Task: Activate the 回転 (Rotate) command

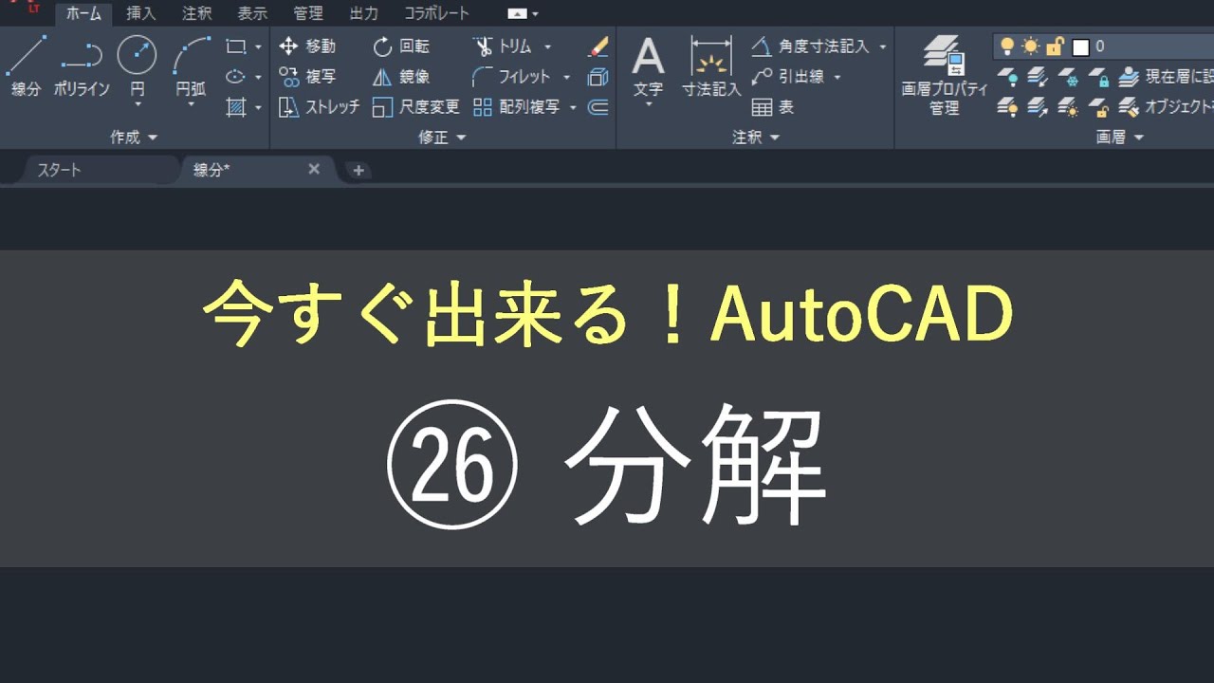Action: click(401, 46)
